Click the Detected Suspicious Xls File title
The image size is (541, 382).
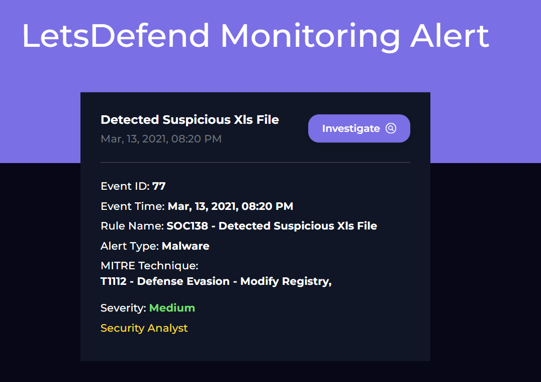coord(190,119)
